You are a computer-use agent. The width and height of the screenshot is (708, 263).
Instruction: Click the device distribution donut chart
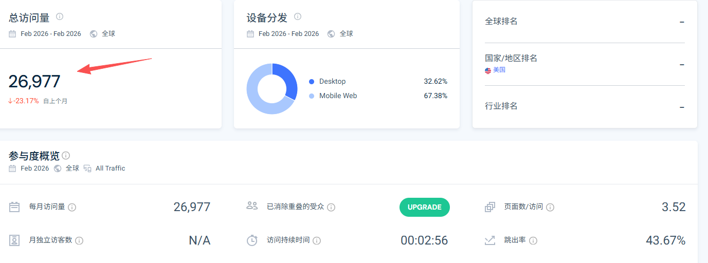(272, 88)
